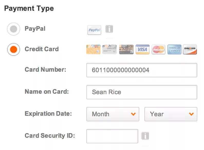Open the expiration Month dropdown
This screenshot has width=204, height=150.
pyautogui.click(x=113, y=114)
